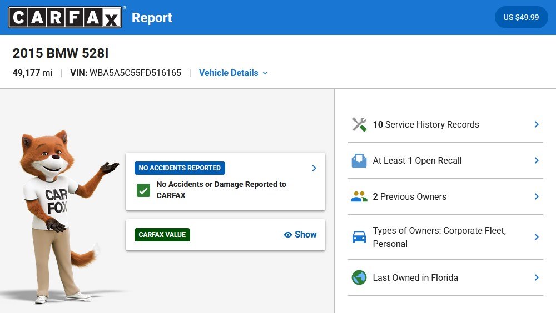View 2 Previous Owners details
The height and width of the screenshot is (313, 556).
point(445,196)
